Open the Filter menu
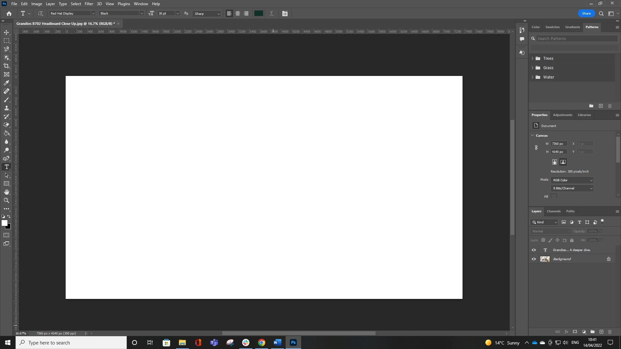This screenshot has height=349, width=621. (89, 4)
